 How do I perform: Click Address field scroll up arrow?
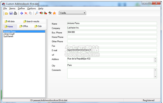[x=155, y=59]
